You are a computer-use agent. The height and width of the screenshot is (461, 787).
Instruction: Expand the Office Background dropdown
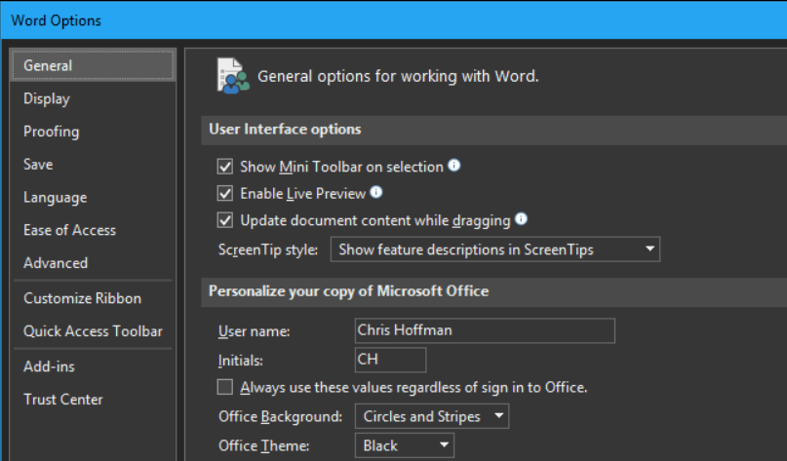pyautogui.click(x=432, y=416)
